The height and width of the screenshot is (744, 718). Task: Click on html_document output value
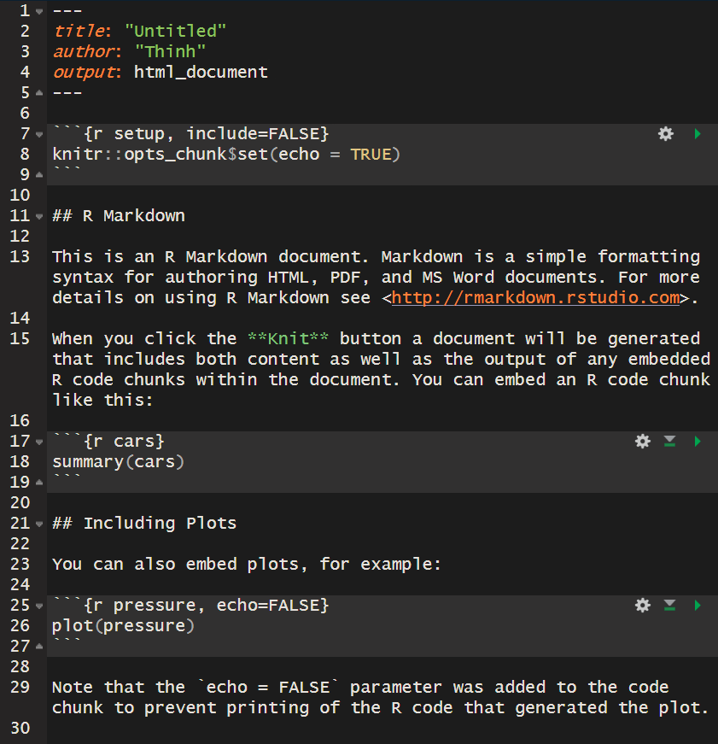click(201, 73)
